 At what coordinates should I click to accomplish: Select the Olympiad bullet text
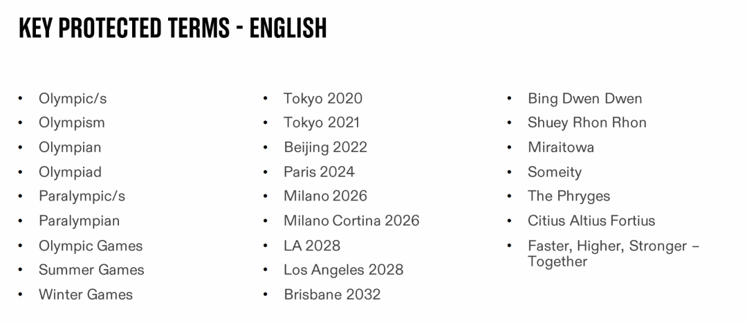point(70,172)
